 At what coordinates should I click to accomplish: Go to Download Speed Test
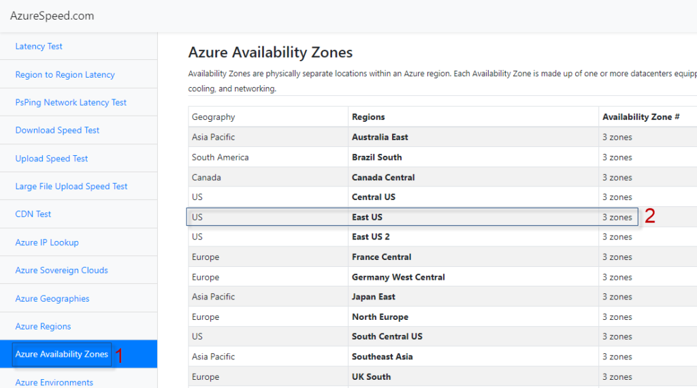(57, 130)
